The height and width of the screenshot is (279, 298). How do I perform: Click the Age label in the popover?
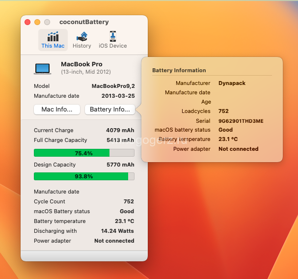[206, 102]
